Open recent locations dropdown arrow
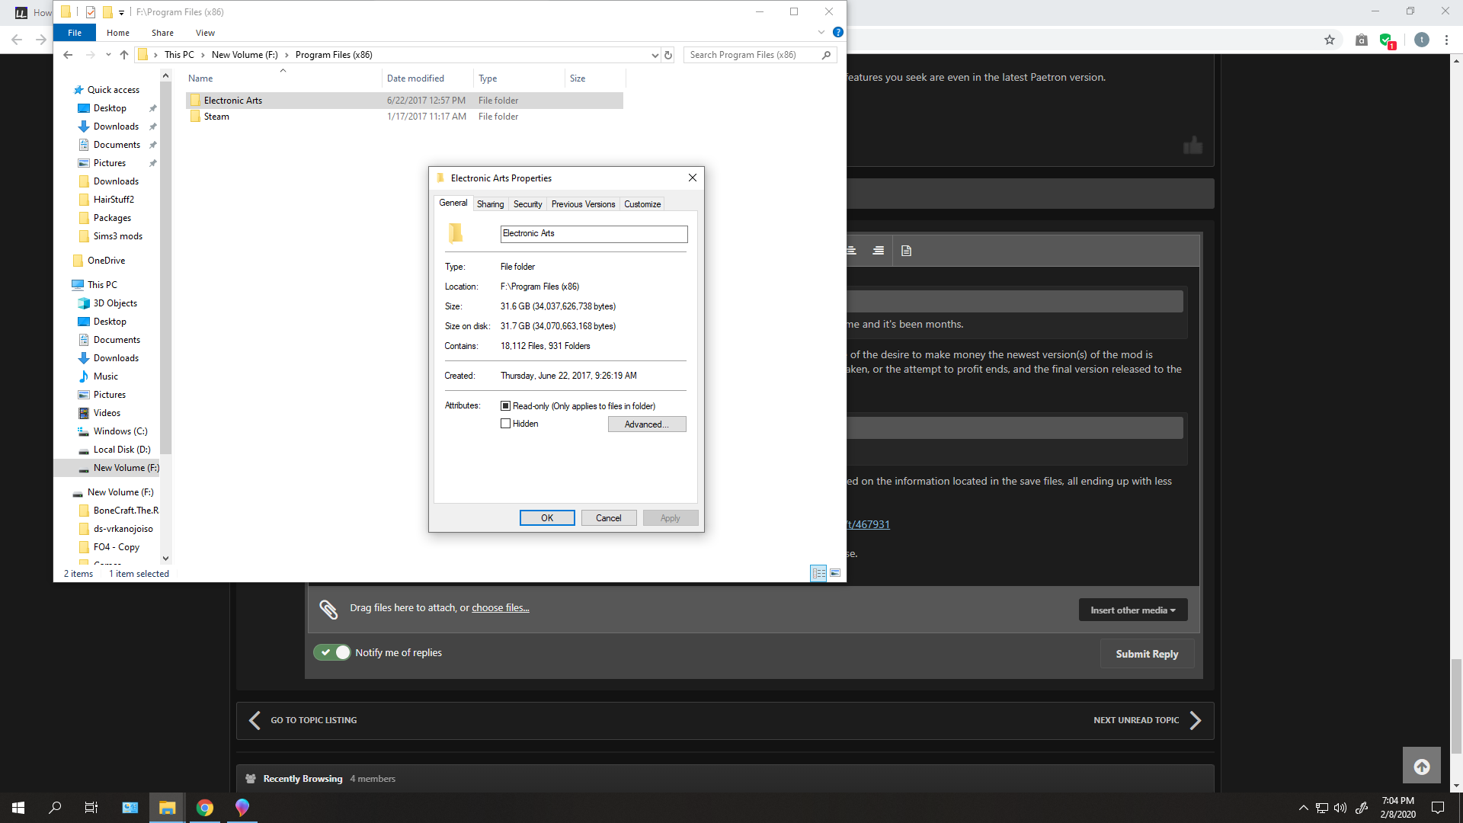This screenshot has height=823, width=1463. [108, 55]
